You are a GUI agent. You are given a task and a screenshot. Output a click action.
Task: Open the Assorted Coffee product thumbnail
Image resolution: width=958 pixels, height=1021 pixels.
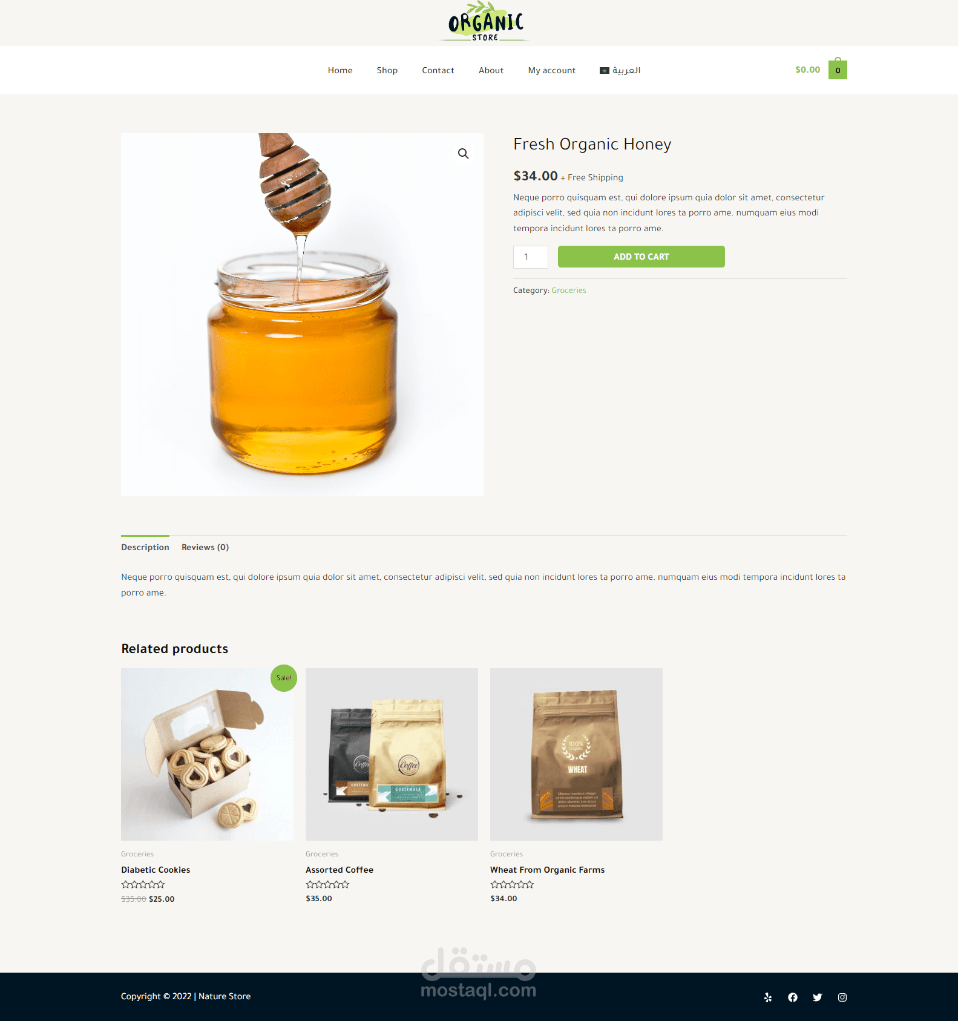pos(392,754)
